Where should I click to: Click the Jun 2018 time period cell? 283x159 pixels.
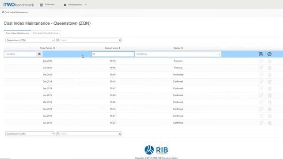tap(47, 123)
